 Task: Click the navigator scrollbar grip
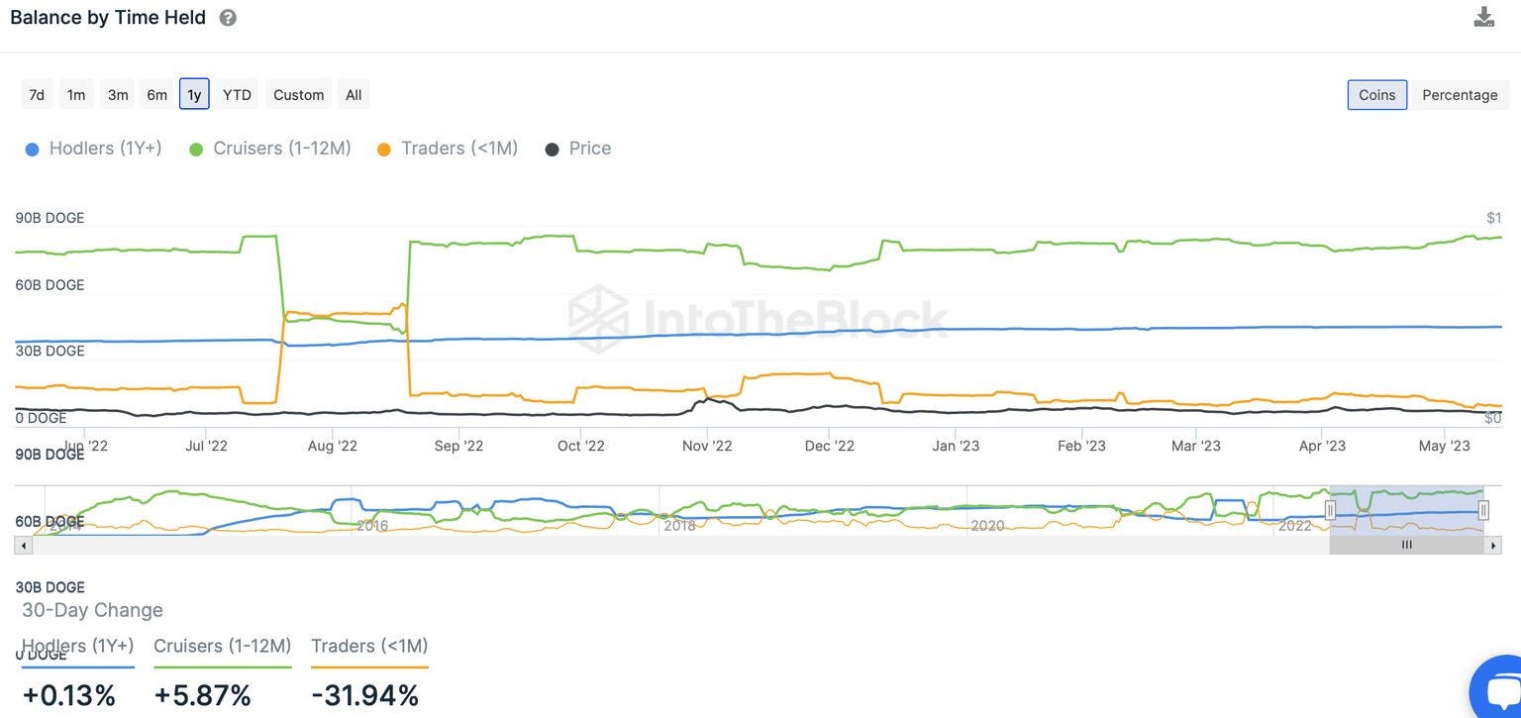(x=1406, y=545)
